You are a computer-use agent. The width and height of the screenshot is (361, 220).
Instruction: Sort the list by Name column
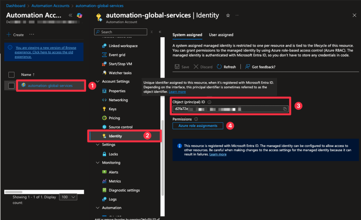point(28,75)
